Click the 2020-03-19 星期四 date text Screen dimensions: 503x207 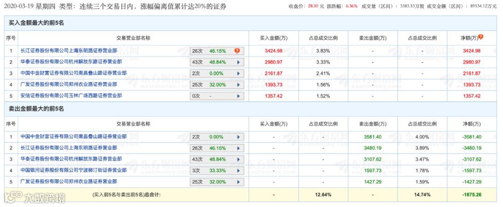[x=30, y=6]
